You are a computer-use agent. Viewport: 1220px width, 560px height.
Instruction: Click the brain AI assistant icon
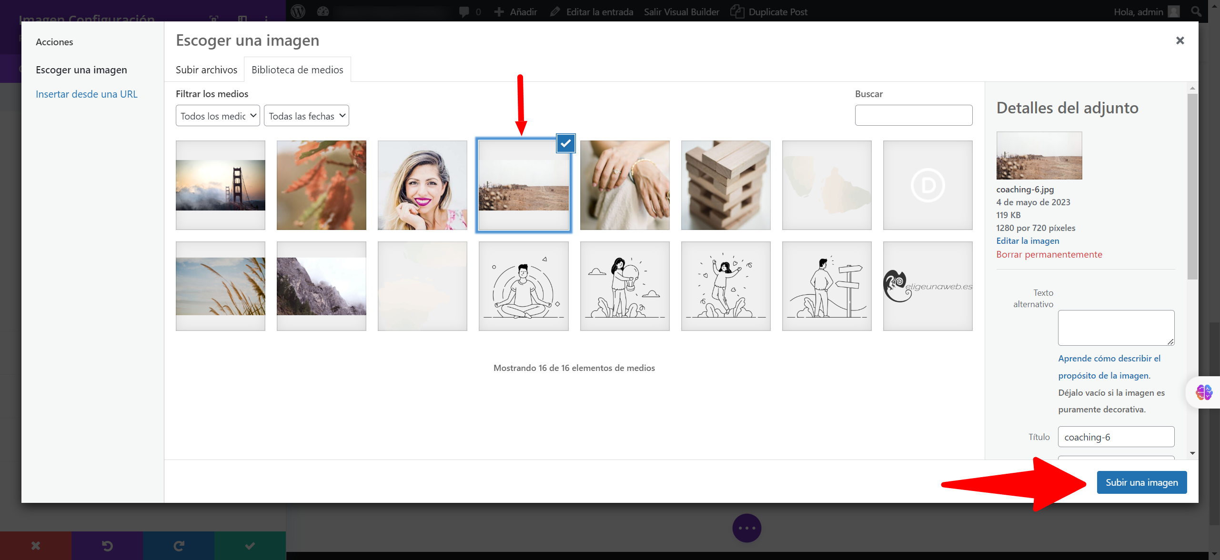1204,392
